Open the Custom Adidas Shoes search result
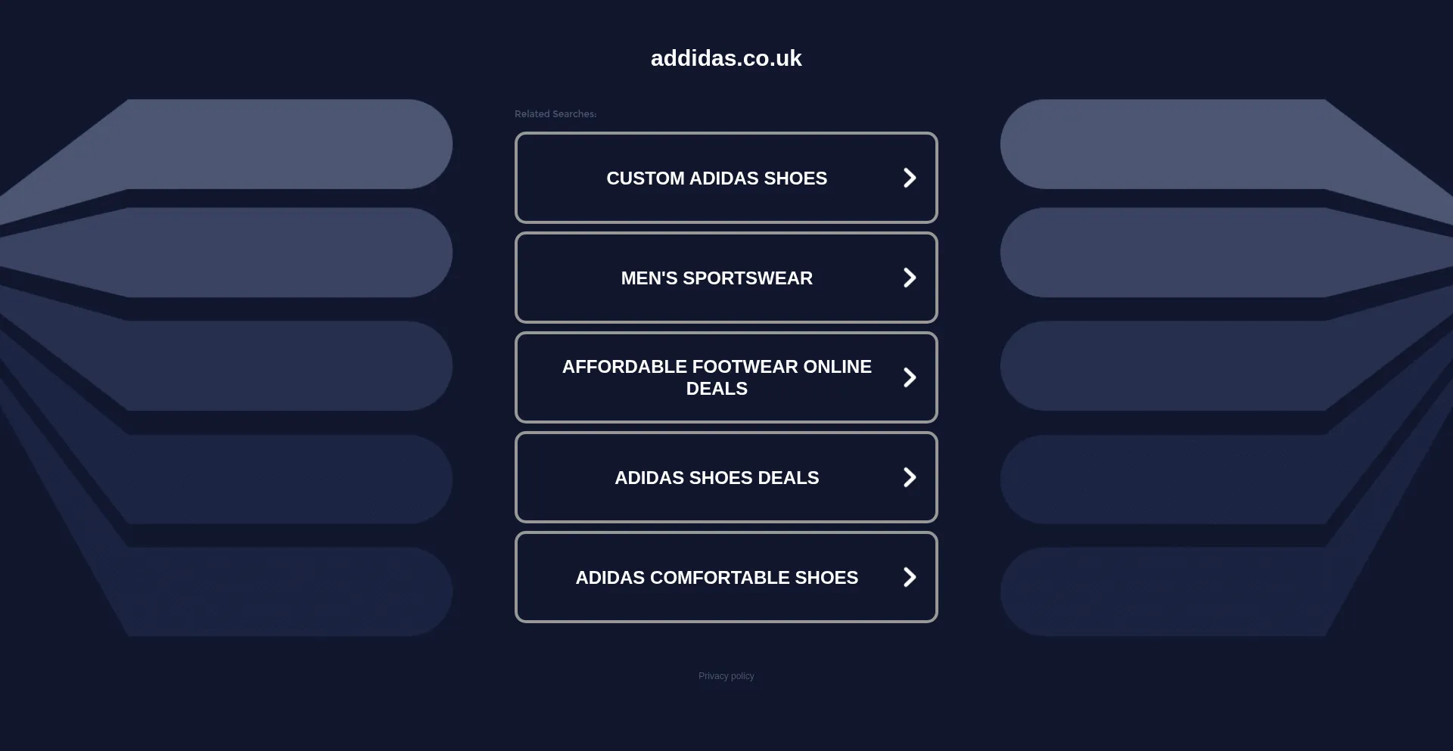 click(717, 178)
